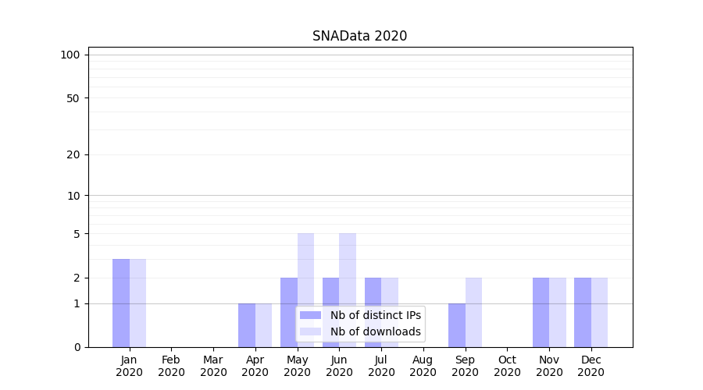Select the dark distinct IPs bar for Nov 2020
This screenshot has width=703, height=390.
click(541, 312)
